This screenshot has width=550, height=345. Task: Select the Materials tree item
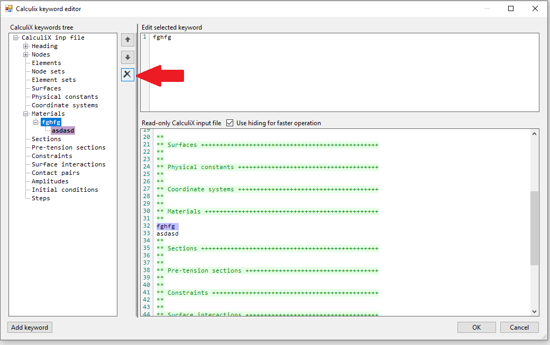coord(48,114)
